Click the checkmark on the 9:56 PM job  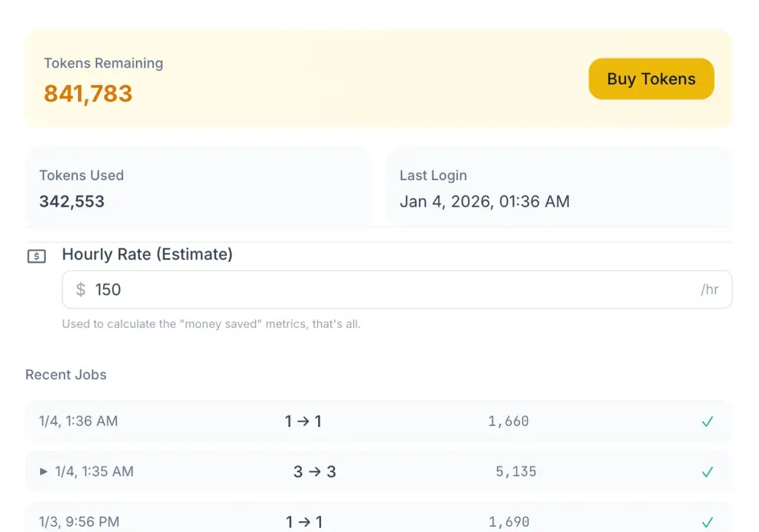707,521
